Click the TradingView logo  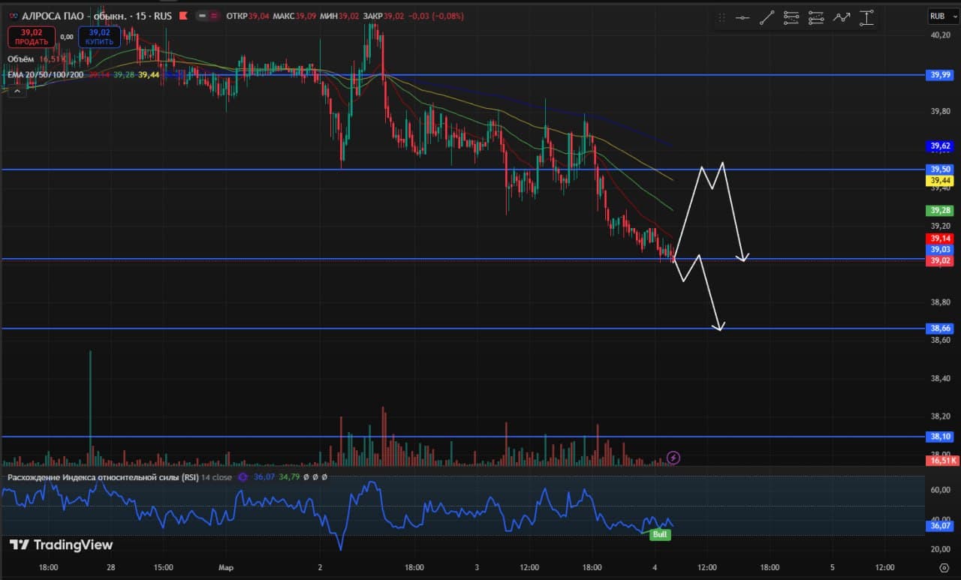coord(62,545)
